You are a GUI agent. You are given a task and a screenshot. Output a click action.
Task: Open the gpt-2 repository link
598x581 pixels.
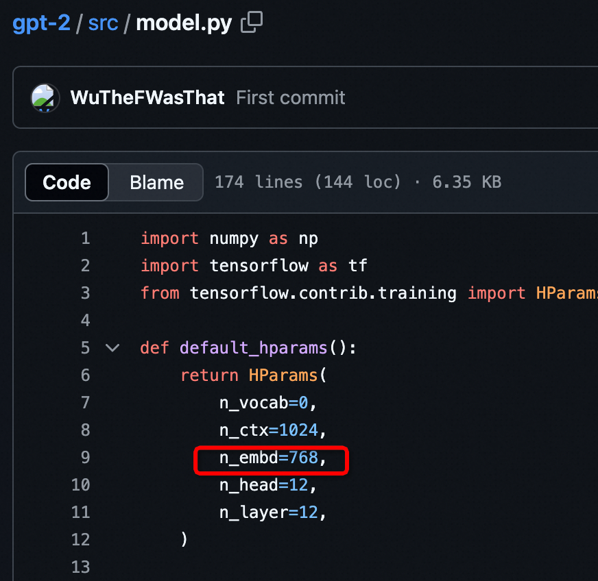pos(41,23)
